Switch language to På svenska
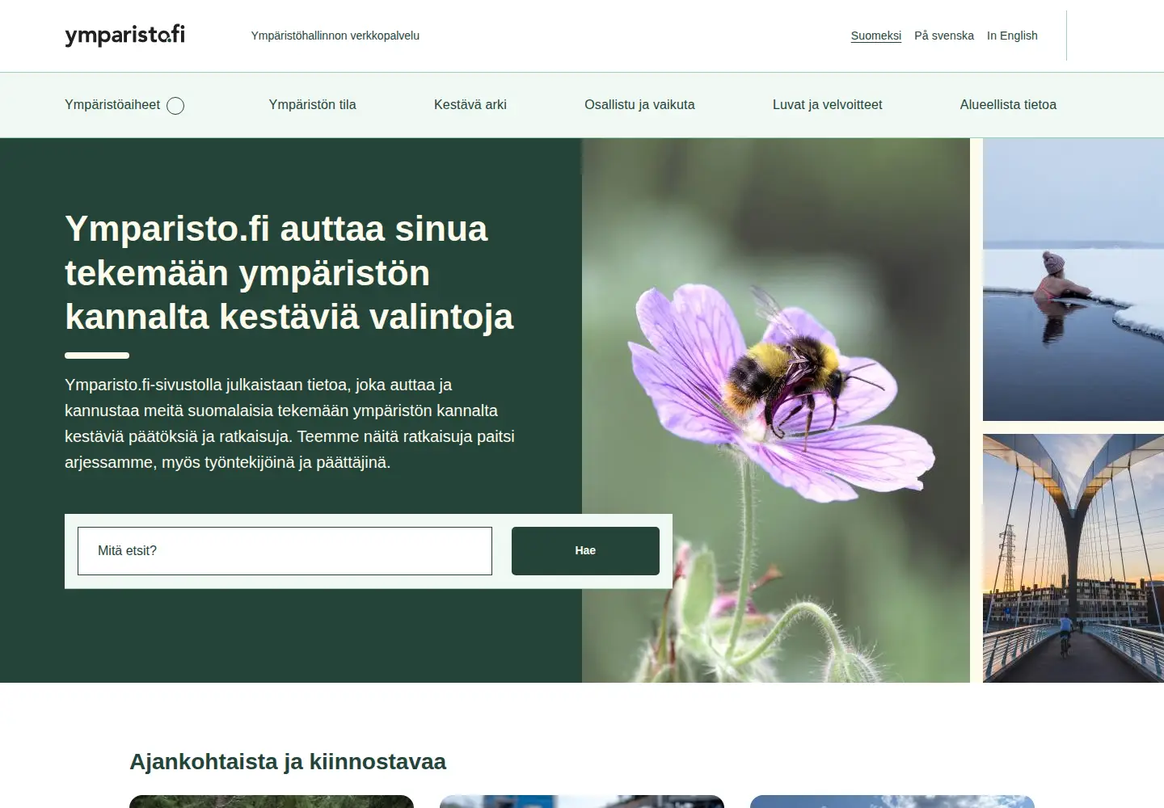The width and height of the screenshot is (1164, 808). (x=944, y=36)
